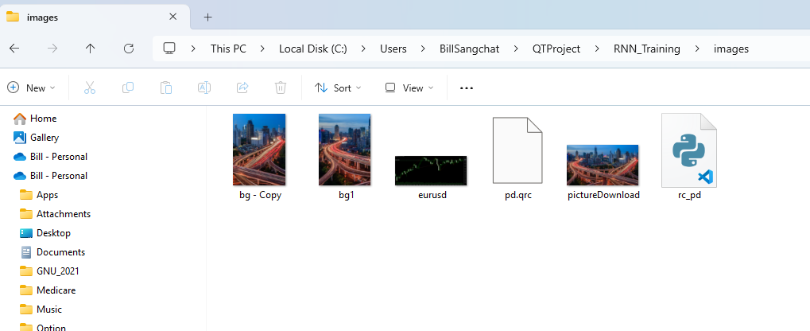Click the Cut scissors icon in toolbar
This screenshot has height=331, width=810.
(x=90, y=88)
